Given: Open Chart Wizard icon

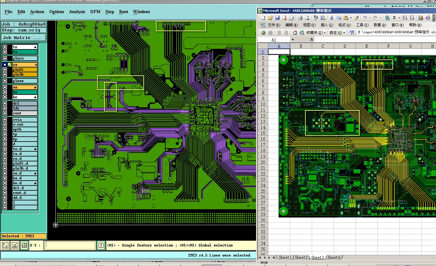Looking at the screenshot, I should 420,18.
